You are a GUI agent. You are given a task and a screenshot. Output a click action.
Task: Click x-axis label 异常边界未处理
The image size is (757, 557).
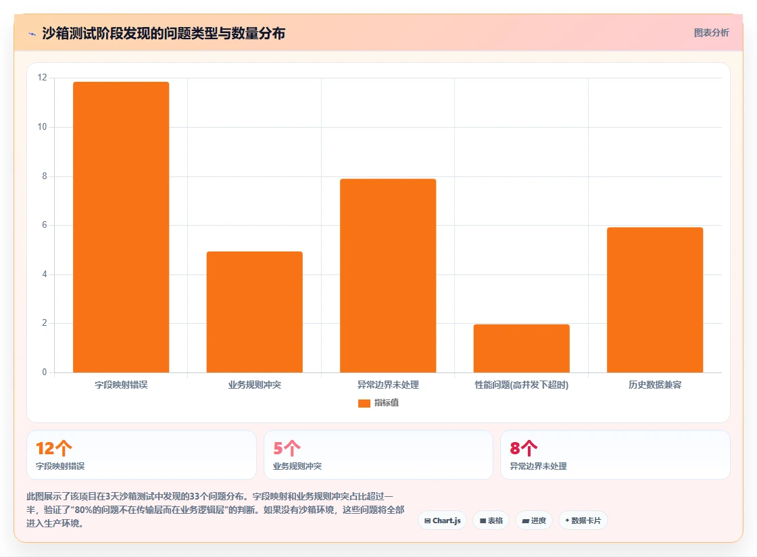[388, 385]
